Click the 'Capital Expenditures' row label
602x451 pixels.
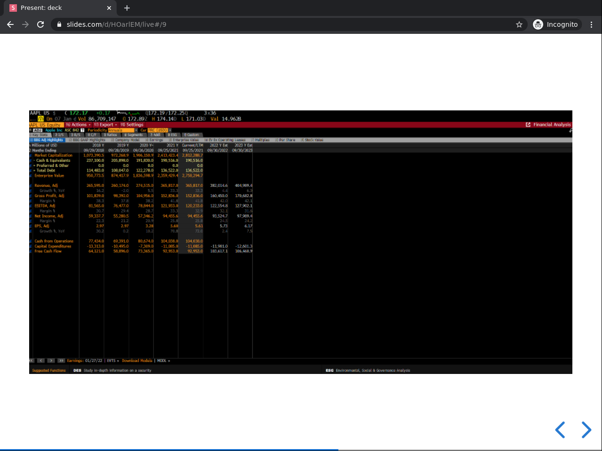53,246
